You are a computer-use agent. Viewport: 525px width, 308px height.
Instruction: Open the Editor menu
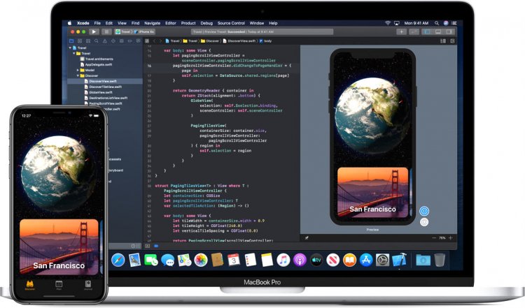[x=170, y=23]
